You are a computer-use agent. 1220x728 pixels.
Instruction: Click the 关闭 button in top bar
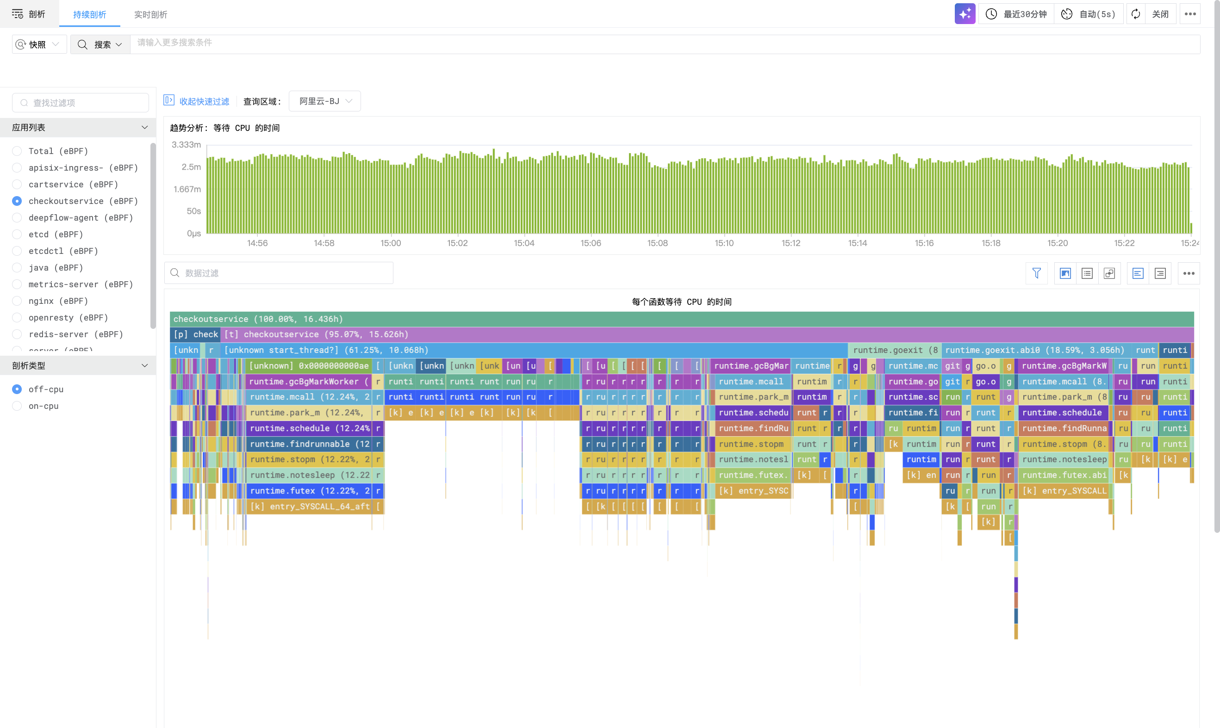(1160, 14)
